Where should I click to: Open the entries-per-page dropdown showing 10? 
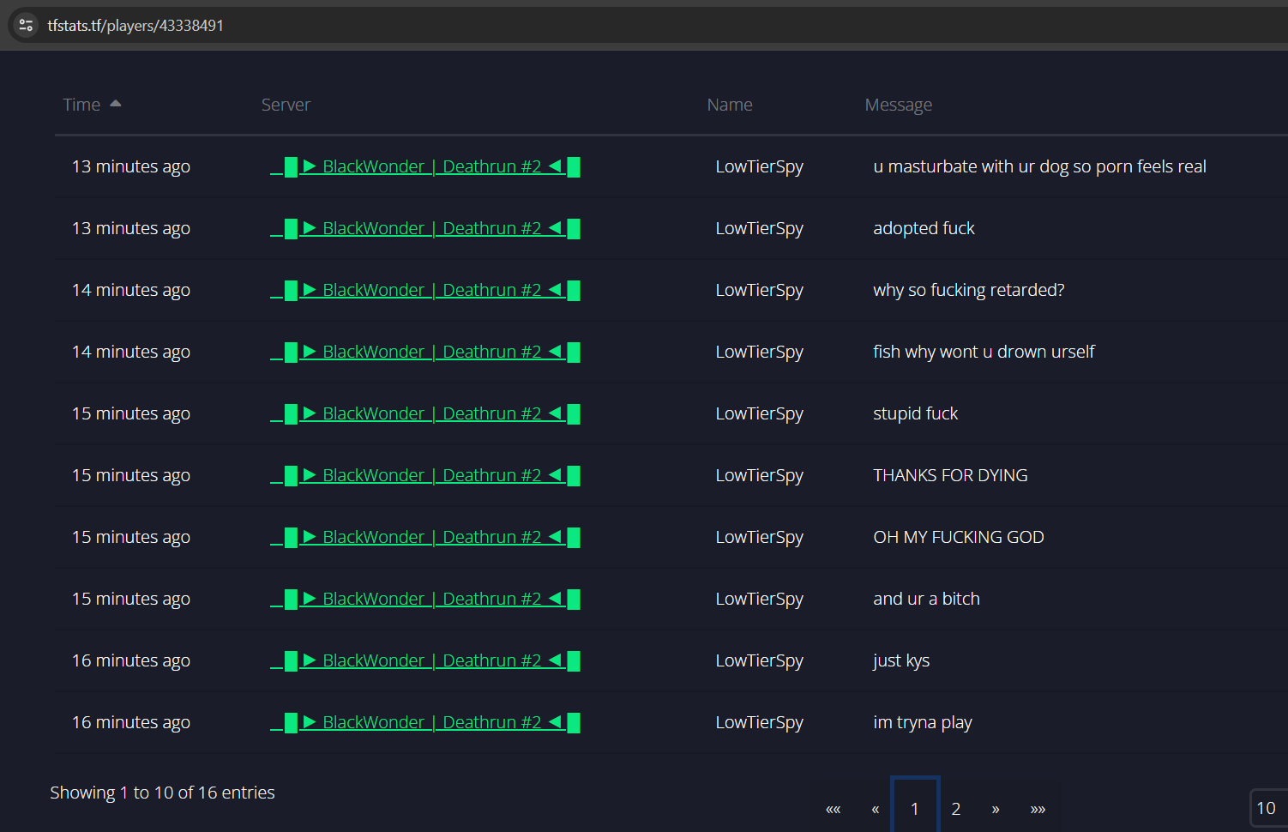tap(1268, 808)
